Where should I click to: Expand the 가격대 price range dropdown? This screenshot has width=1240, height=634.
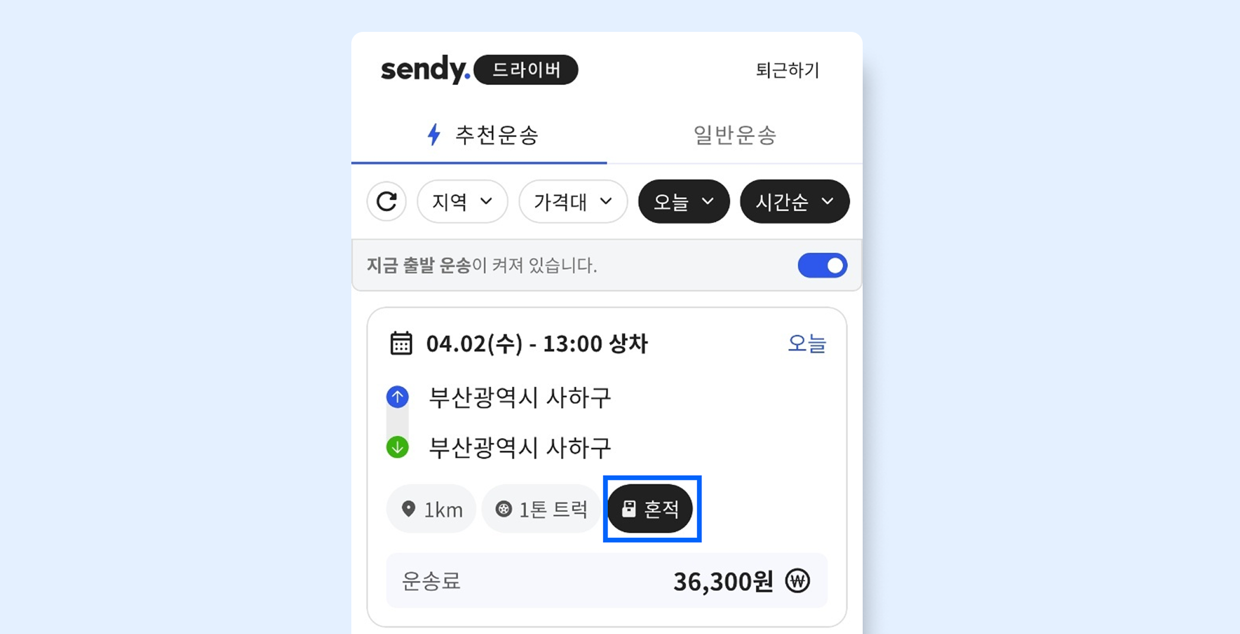tap(573, 201)
